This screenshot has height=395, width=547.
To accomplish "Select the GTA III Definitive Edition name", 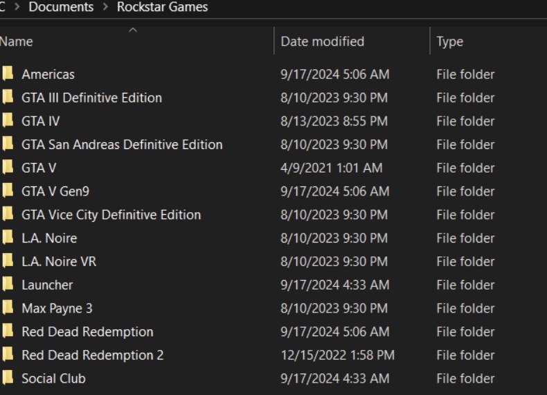I will [x=91, y=98].
